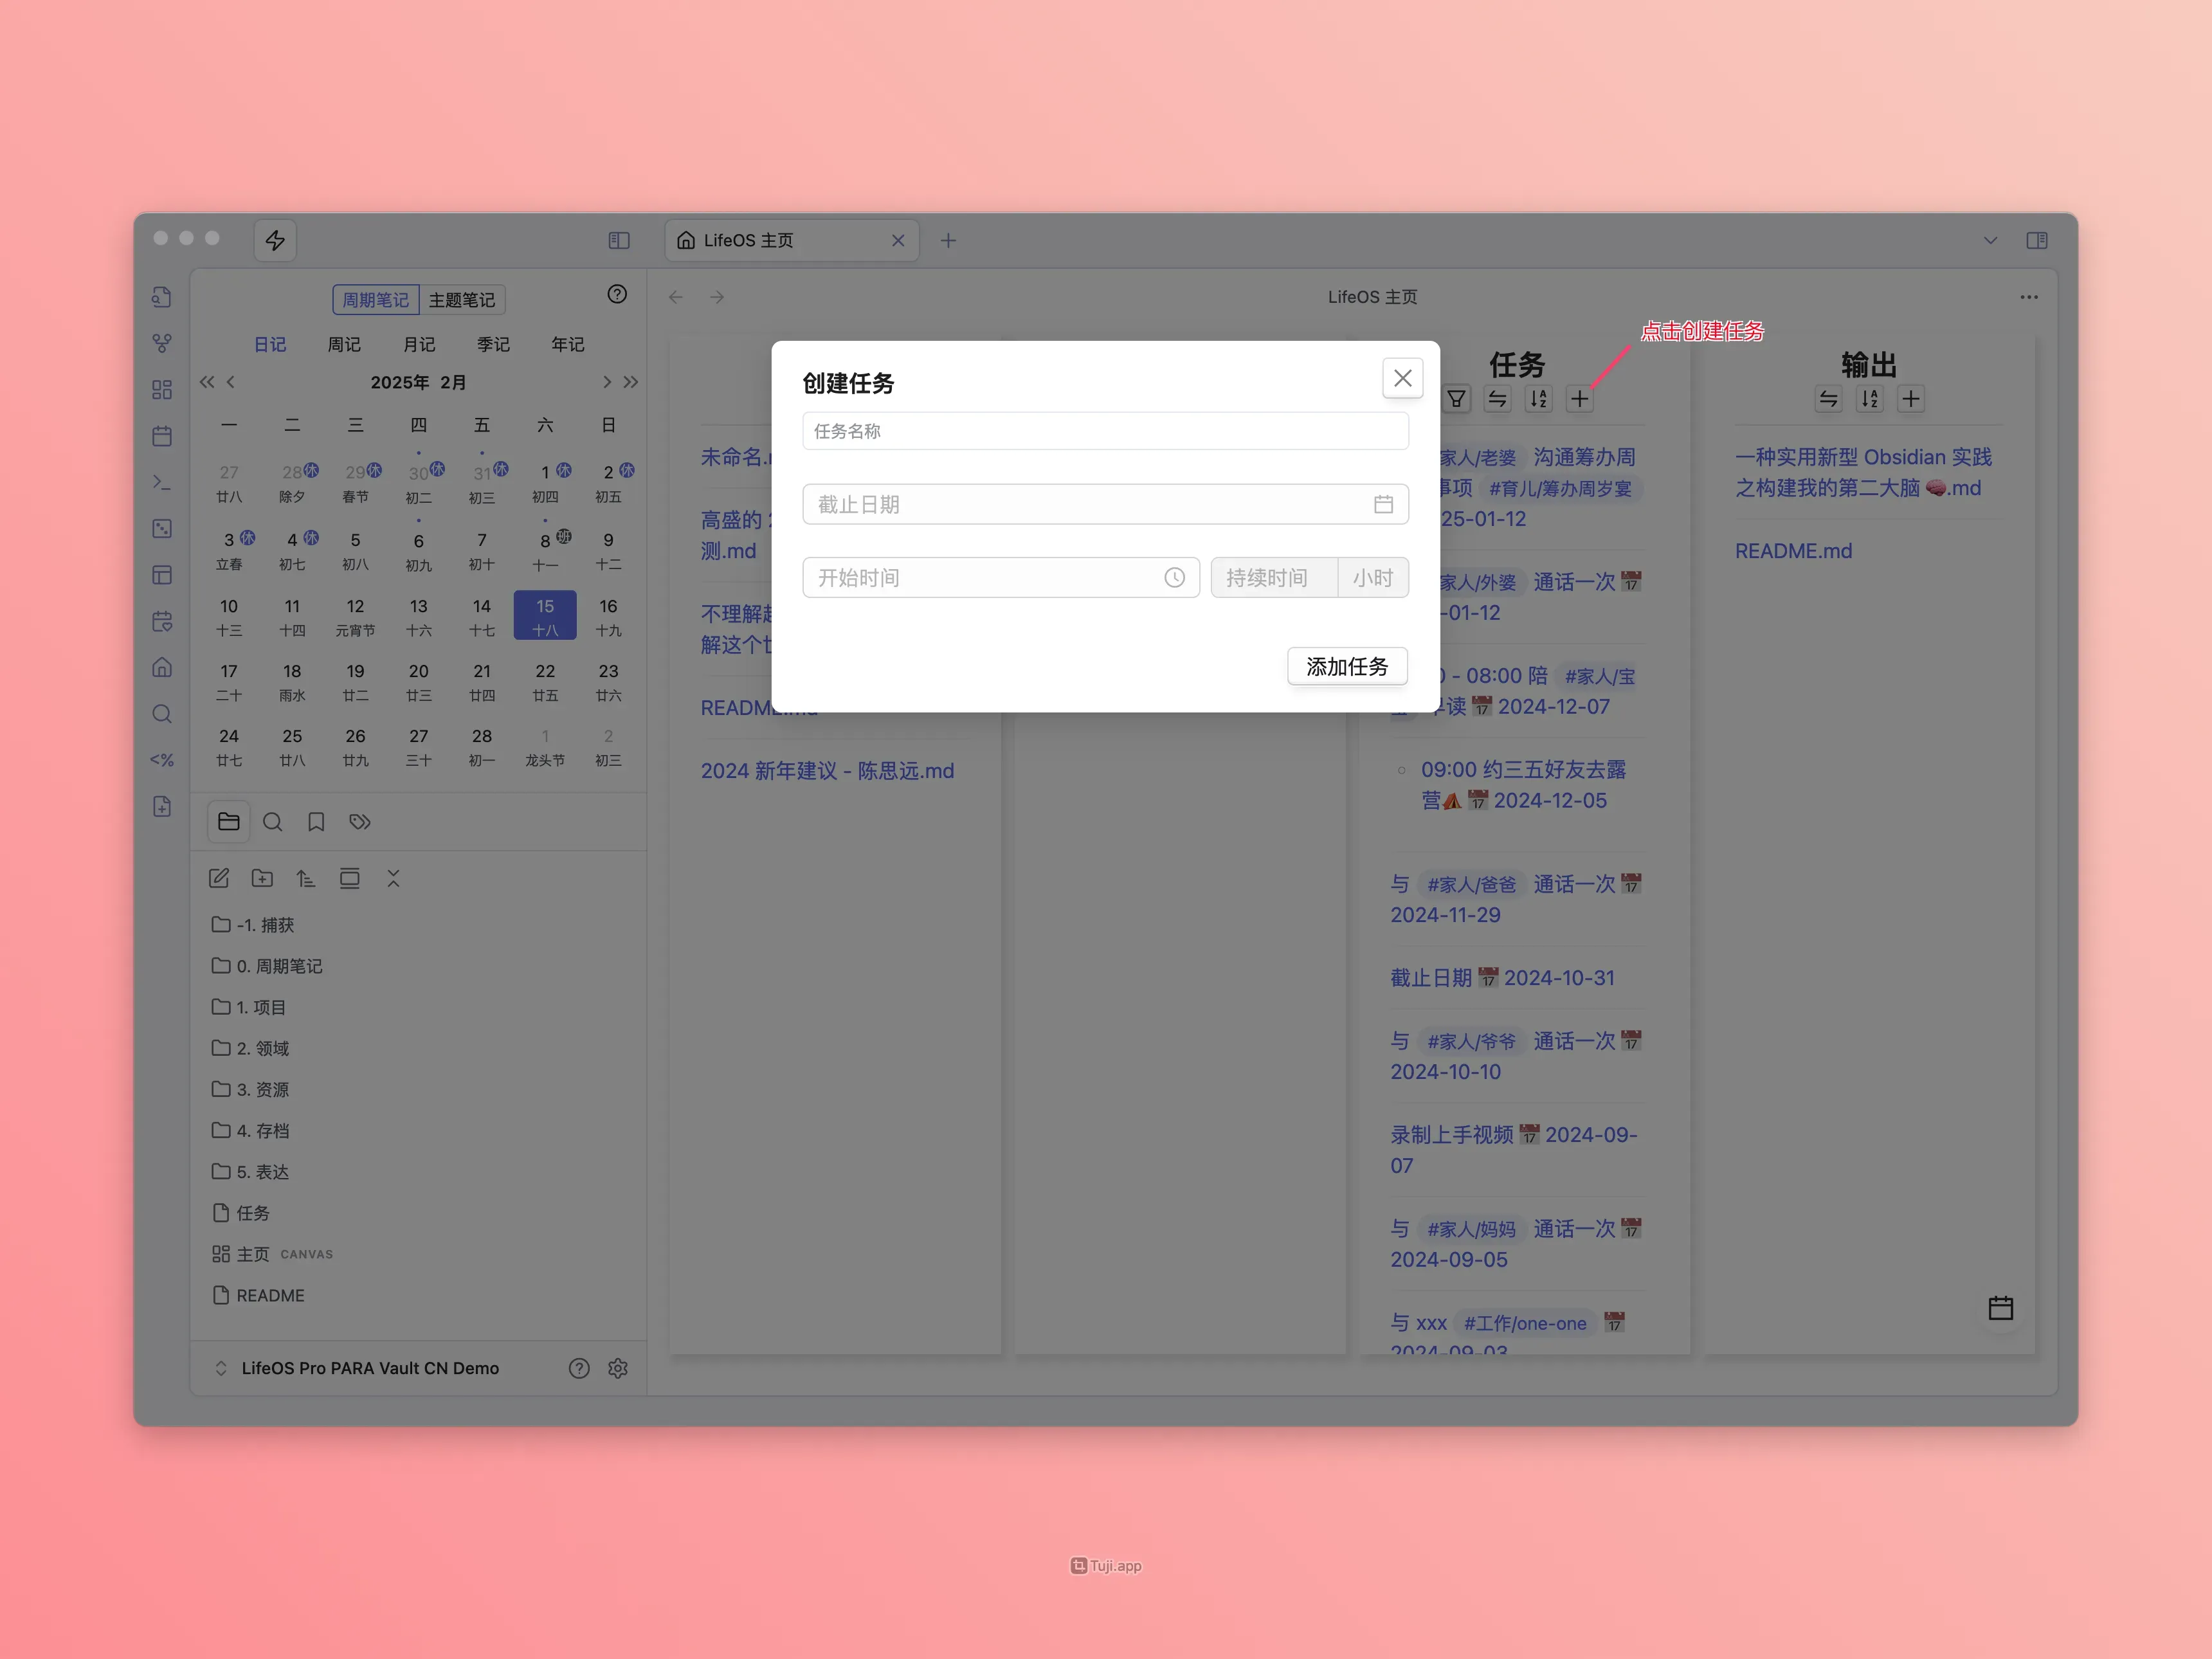This screenshot has height=1659, width=2212.
Task: Open the graph view ribbon icon
Action: point(162,343)
